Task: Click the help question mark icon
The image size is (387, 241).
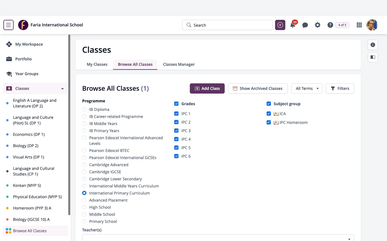Action: (330, 25)
